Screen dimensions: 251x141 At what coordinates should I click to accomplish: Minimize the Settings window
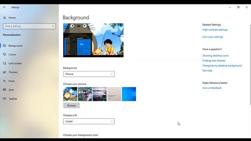coord(230,7)
